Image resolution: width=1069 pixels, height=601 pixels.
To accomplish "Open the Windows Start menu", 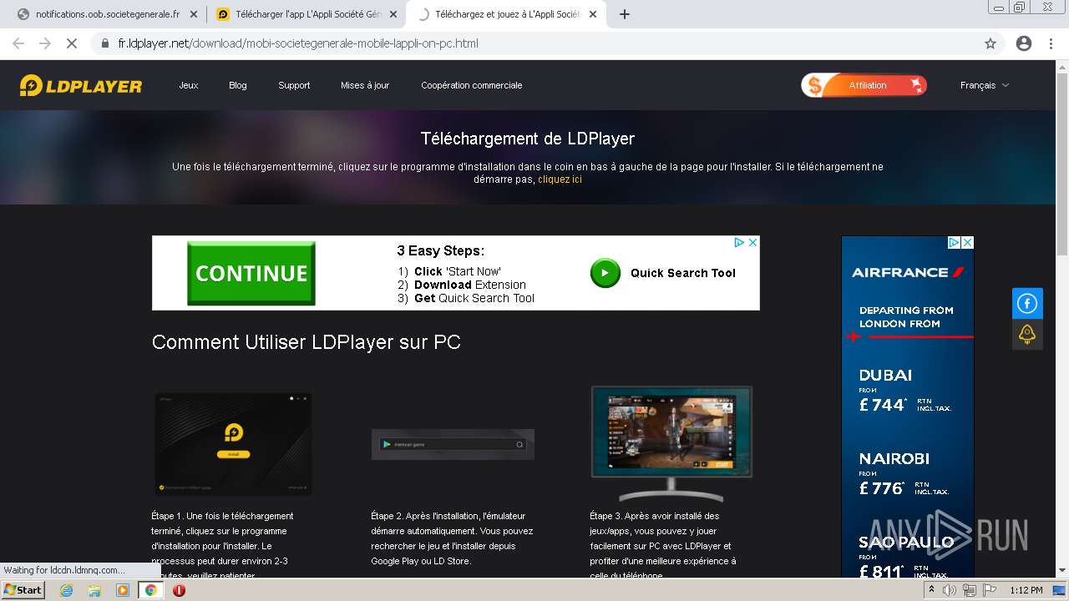I will (23, 590).
